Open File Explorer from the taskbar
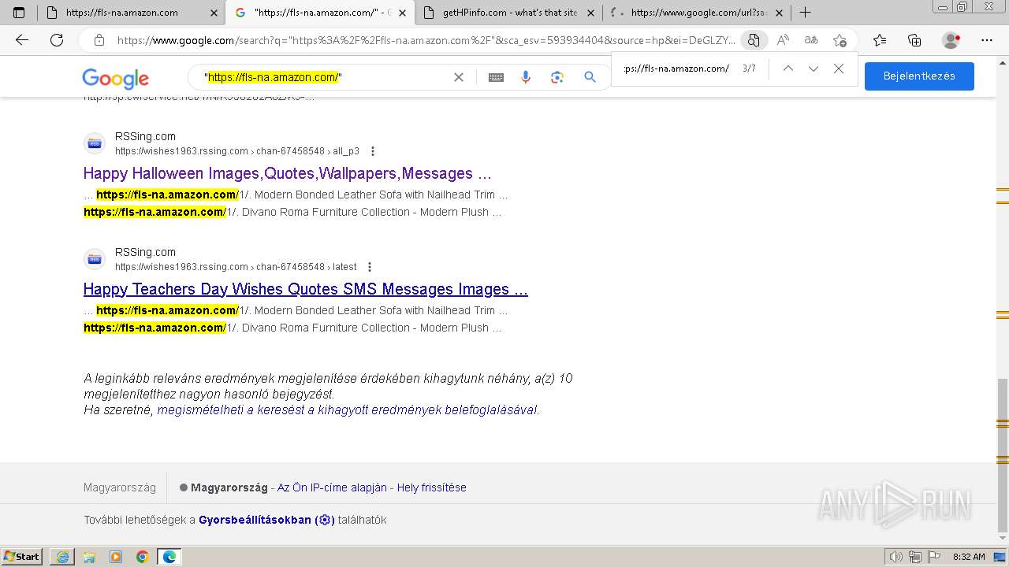The height and width of the screenshot is (567, 1009). coord(89,557)
